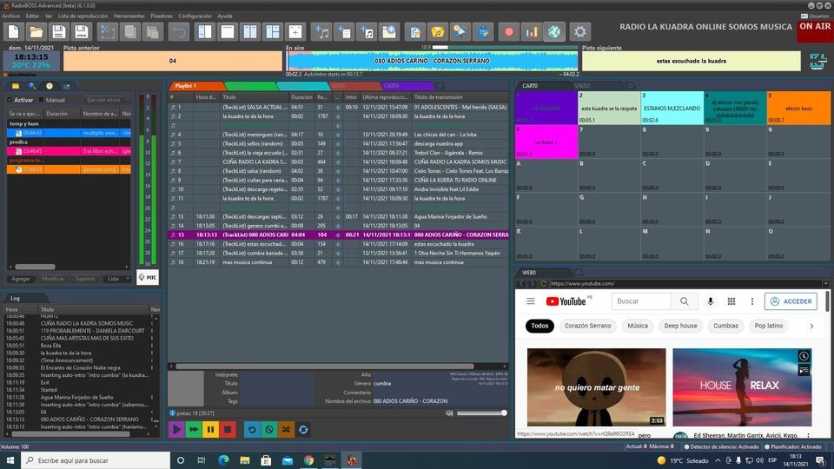Screen dimensions: 834x469
Task: Enable the Activar scheduler checkbox
Action: coord(9,100)
